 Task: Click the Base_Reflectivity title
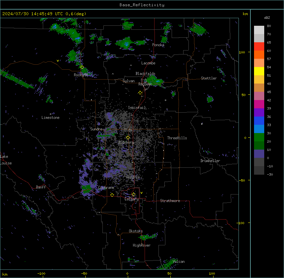point(142,5)
